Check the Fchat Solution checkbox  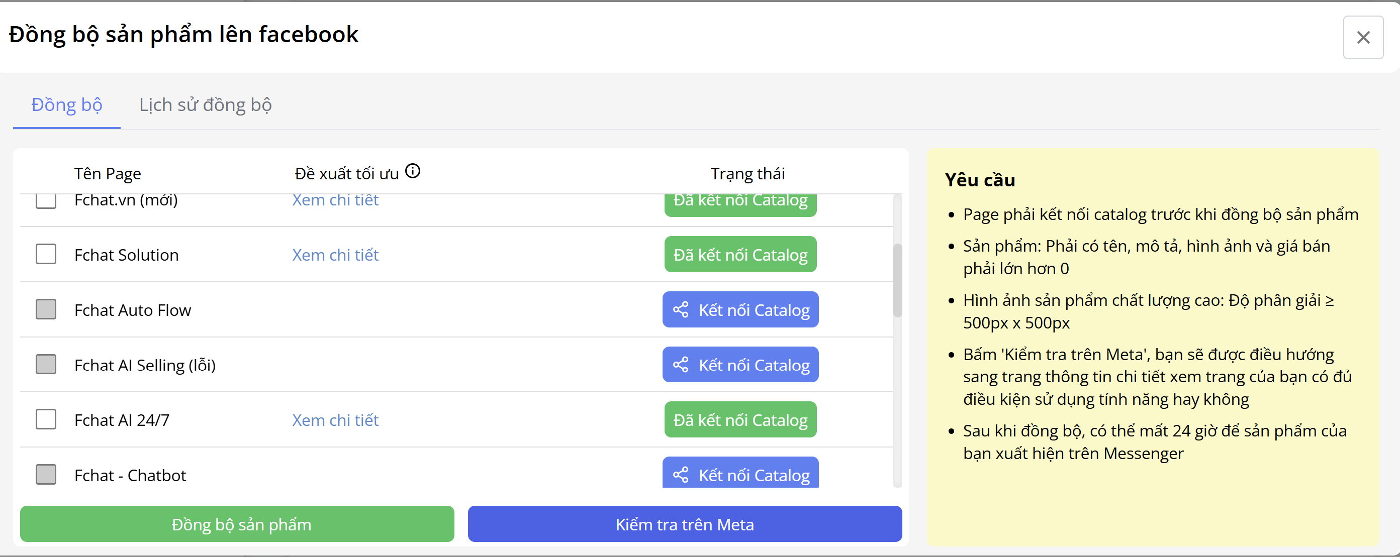[46, 254]
